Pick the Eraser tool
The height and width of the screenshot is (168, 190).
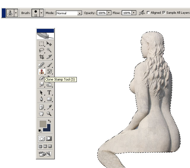41,78
